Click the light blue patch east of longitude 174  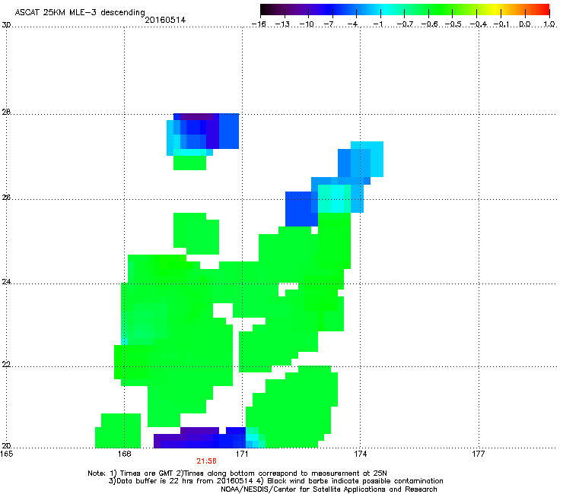pos(367,160)
